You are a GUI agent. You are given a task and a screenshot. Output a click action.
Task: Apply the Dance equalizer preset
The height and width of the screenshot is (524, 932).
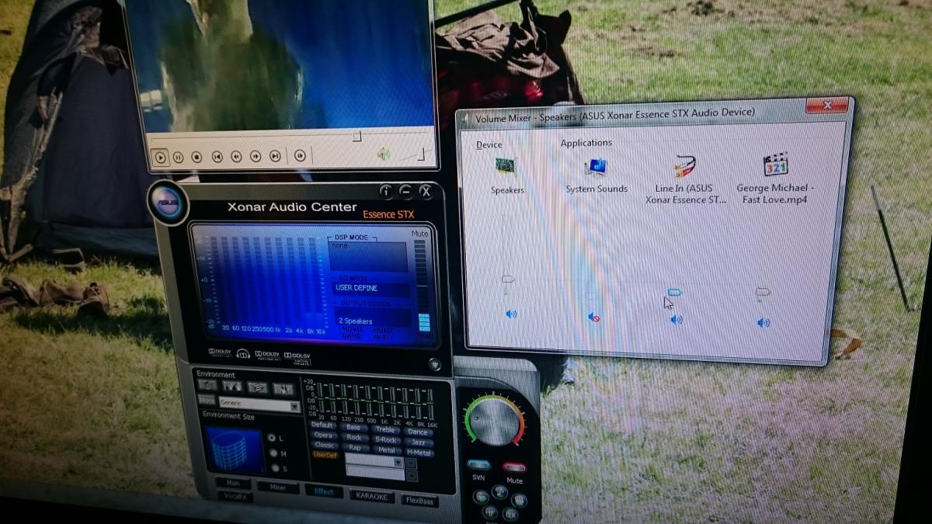(418, 432)
